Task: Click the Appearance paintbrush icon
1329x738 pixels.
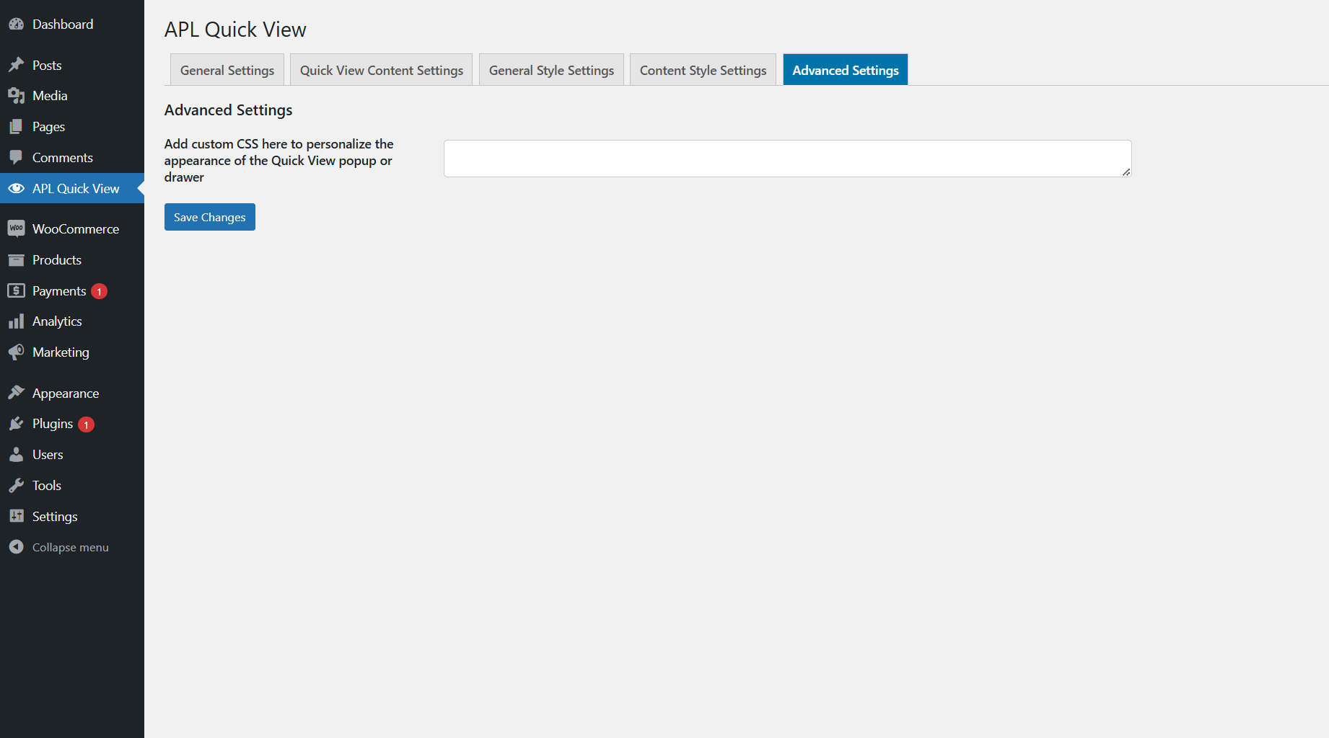Action: [16, 393]
